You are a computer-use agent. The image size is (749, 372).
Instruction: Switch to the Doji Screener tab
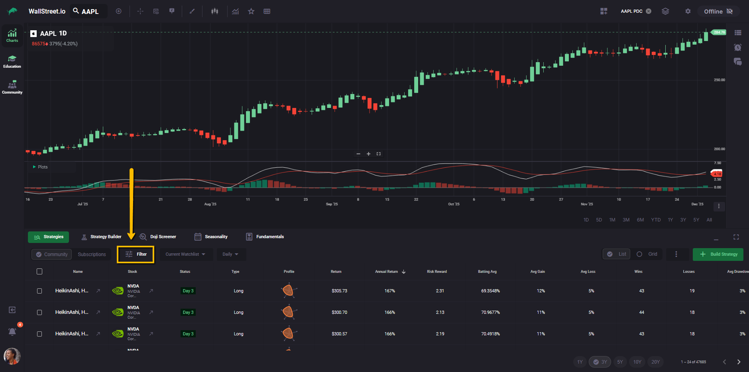point(158,237)
